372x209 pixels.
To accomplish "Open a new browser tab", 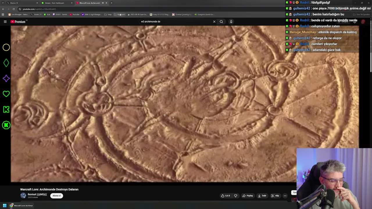I will pyautogui.click(x=111, y=3).
